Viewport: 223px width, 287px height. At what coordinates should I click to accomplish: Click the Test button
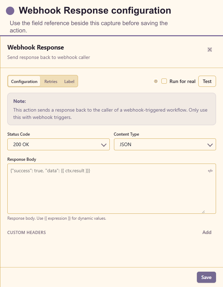(x=207, y=81)
